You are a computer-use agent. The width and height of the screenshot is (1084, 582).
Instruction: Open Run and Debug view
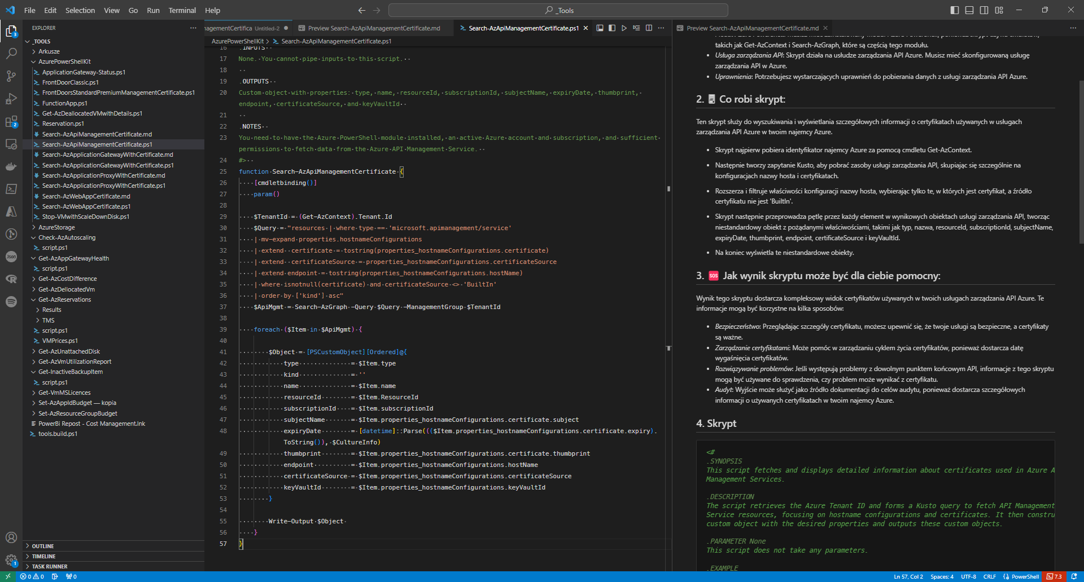[11, 99]
